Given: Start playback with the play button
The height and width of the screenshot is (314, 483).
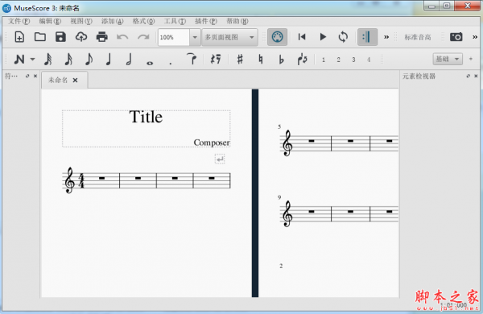Looking at the screenshot, I should pyautogui.click(x=323, y=37).
